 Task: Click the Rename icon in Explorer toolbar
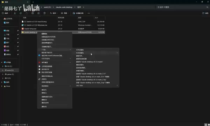tap(33, 13)
